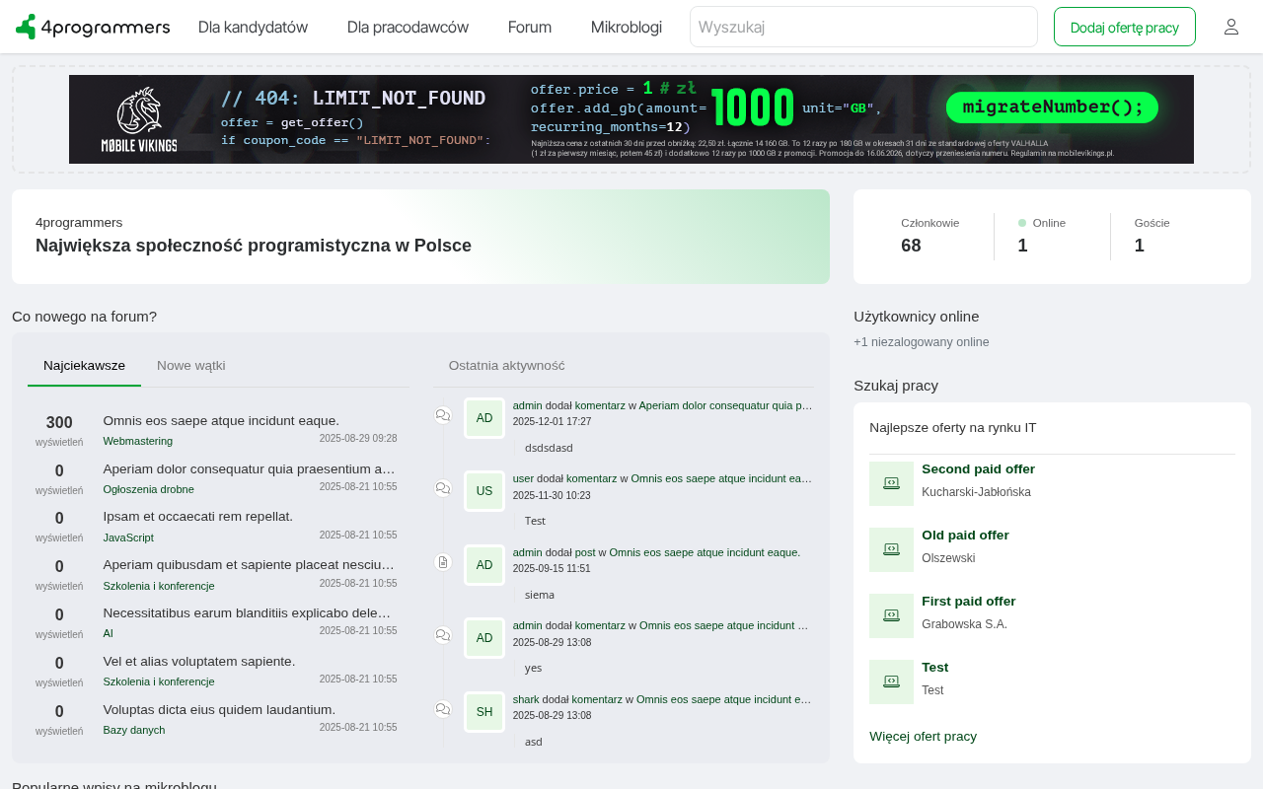Click the US avatar of user's comment

[484, 491]
